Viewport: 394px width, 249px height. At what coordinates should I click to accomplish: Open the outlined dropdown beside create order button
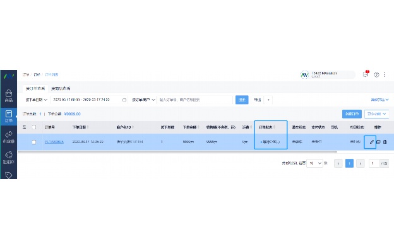coord(376,114)
